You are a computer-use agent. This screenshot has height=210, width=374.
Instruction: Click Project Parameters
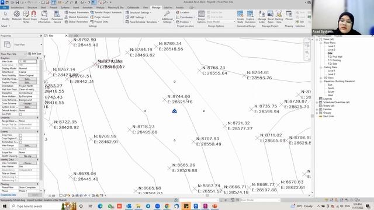click(77, 12)
